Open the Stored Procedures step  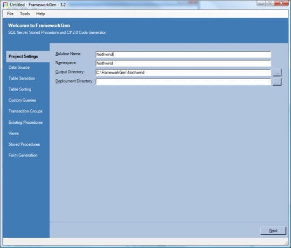(24, 144)
